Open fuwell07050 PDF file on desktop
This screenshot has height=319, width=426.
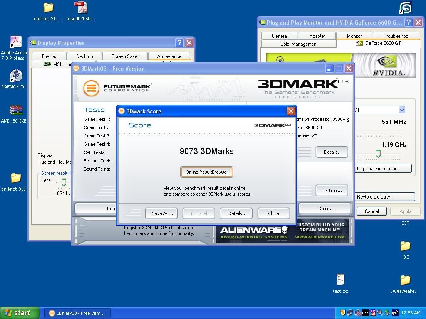81,11
